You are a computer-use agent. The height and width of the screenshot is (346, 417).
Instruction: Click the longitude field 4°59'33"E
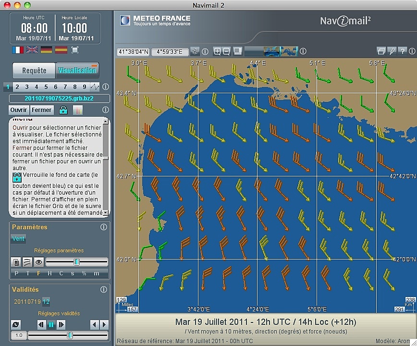(x=170, y=51)
